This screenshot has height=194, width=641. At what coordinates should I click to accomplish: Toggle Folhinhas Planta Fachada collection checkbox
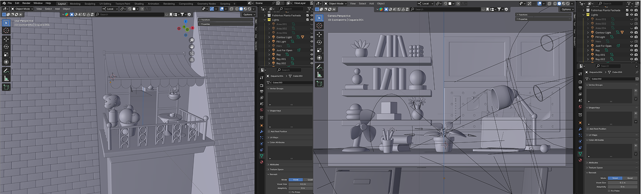(x=307, y=15)
